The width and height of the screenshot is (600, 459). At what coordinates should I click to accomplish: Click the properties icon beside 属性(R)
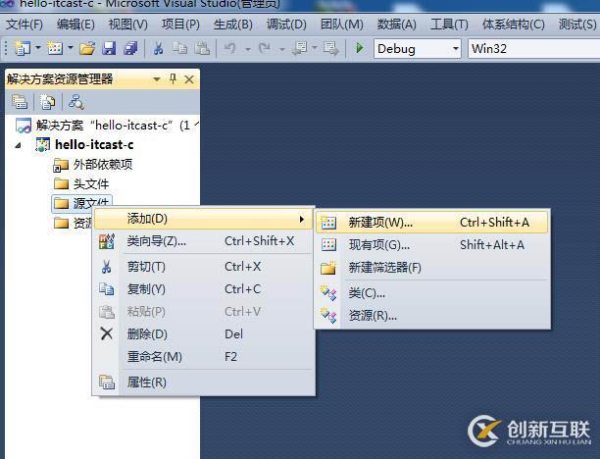click(107, 382)
